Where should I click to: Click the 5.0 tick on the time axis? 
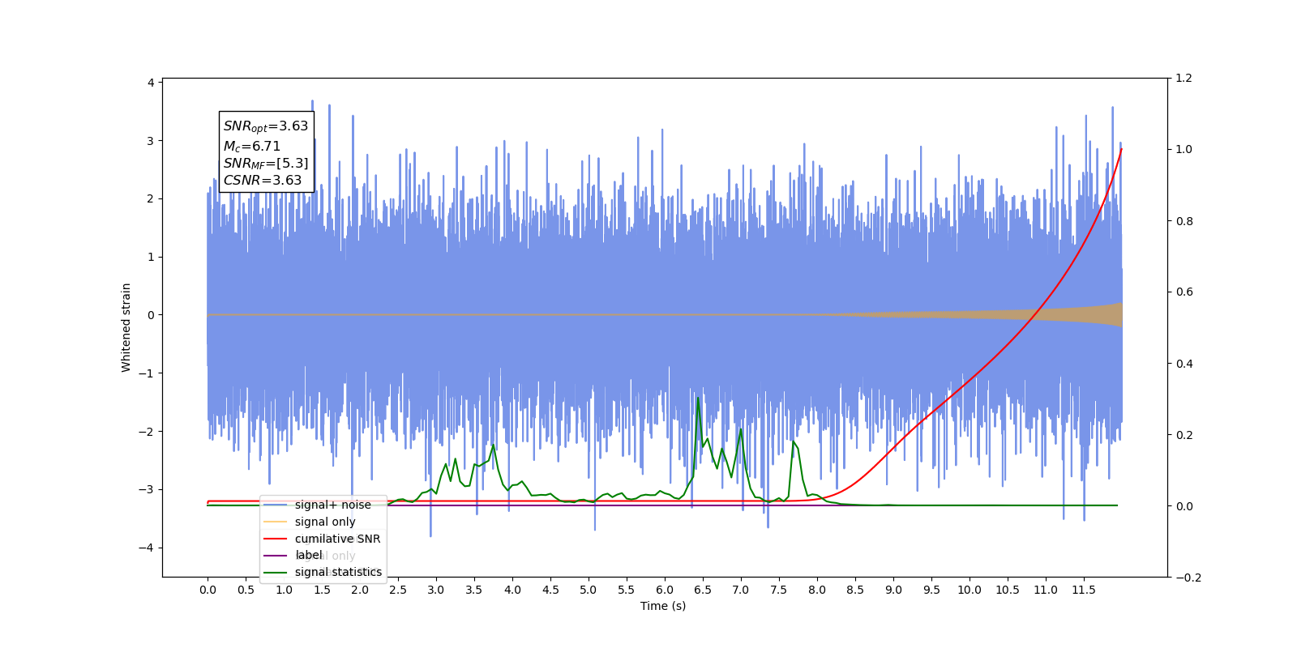(589, 590)
